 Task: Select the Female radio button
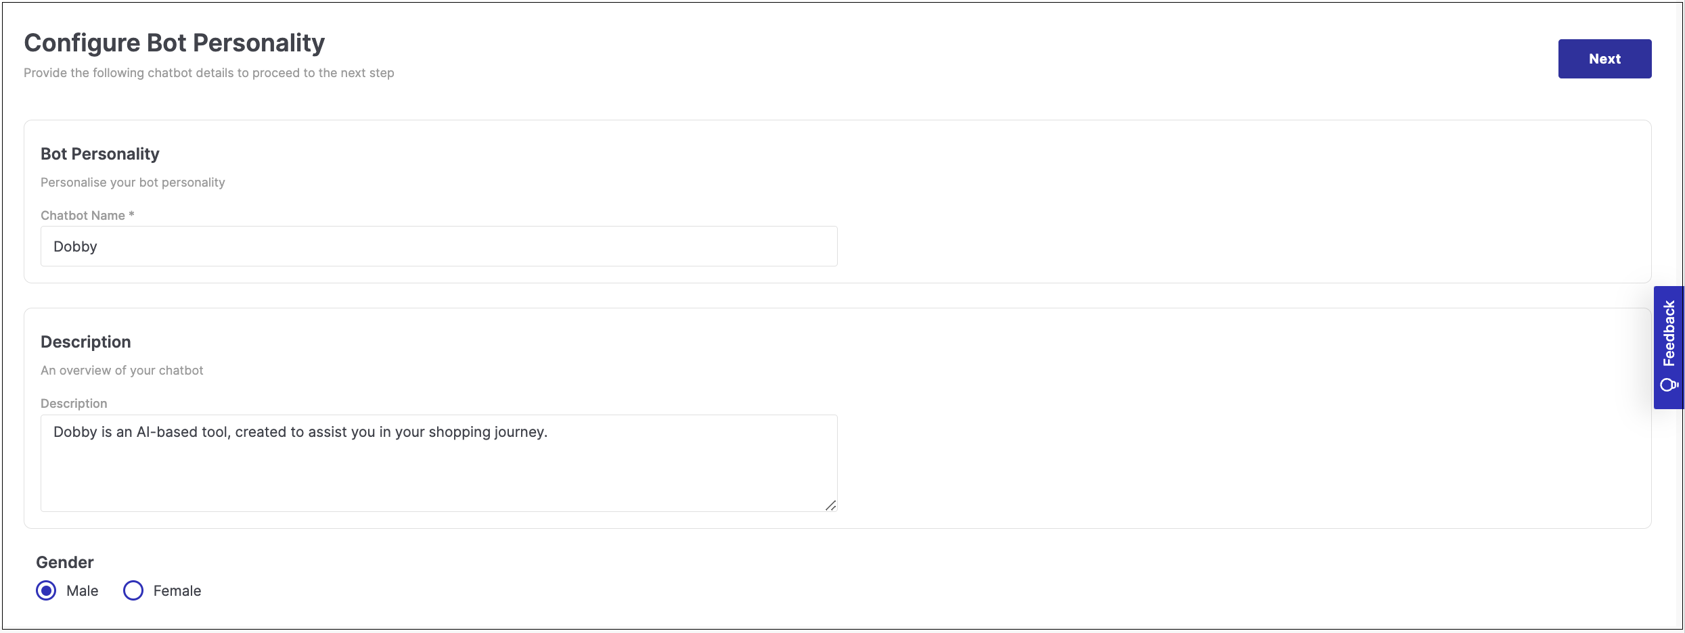click(133, 590)
